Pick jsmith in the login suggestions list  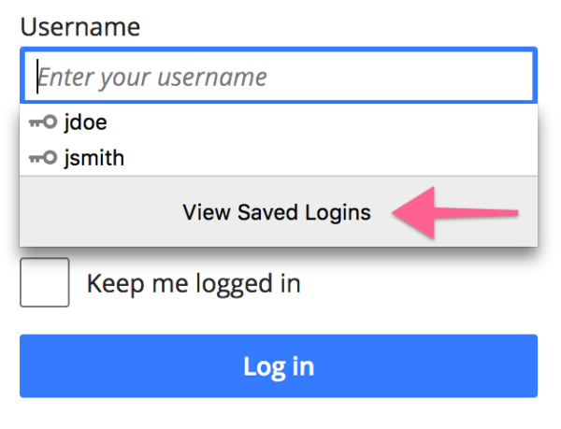(x=93, y=159)
